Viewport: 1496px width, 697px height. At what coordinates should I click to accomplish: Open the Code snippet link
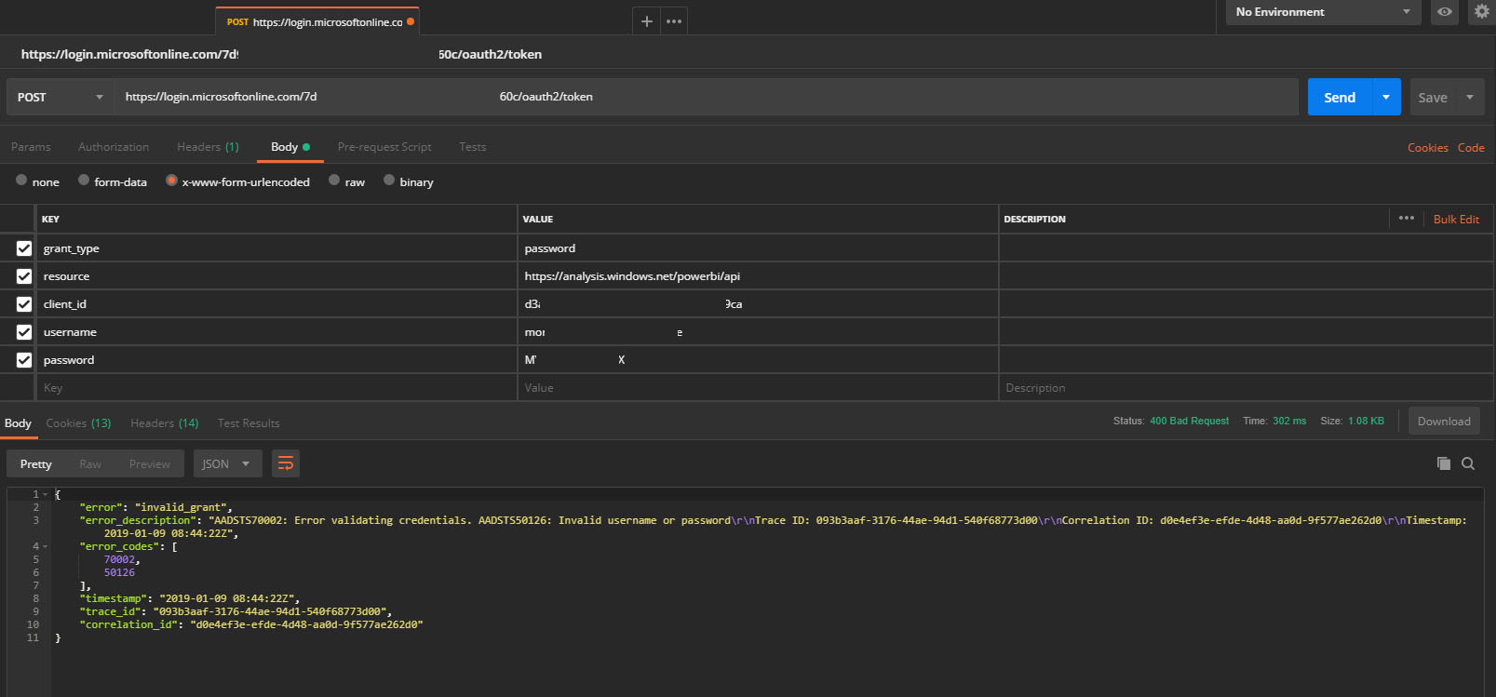pyautogui.click(x=1471, y=148)
